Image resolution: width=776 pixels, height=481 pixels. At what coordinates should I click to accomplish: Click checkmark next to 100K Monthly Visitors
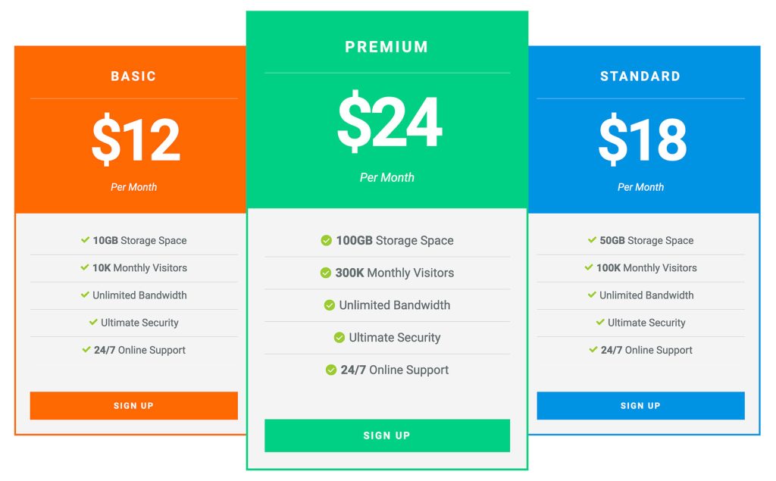[589, 267]
